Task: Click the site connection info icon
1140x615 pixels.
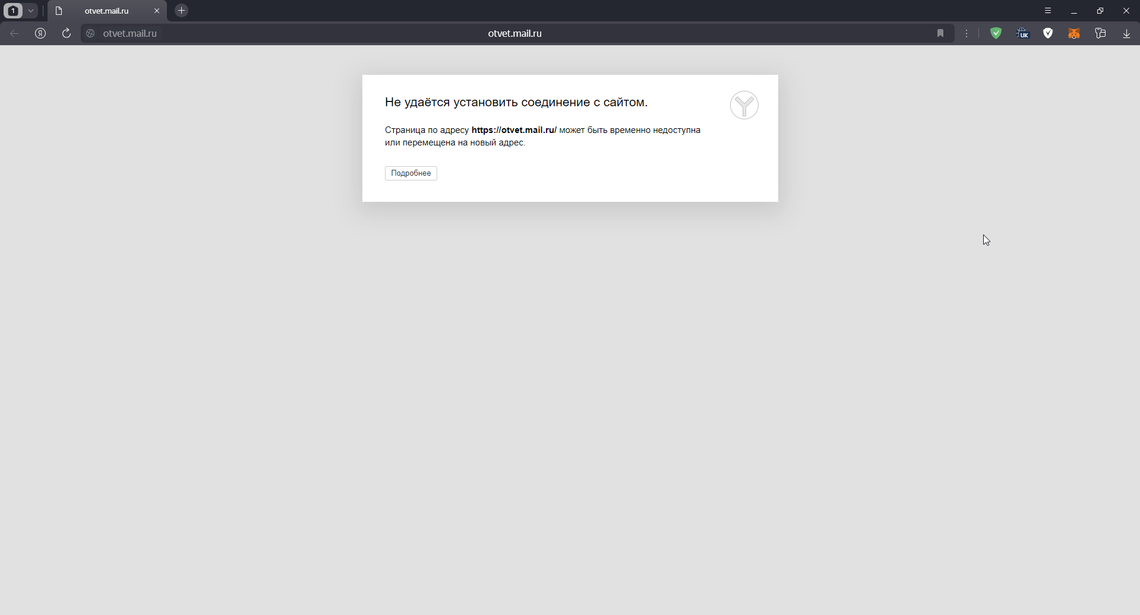Action: [91, 33]
